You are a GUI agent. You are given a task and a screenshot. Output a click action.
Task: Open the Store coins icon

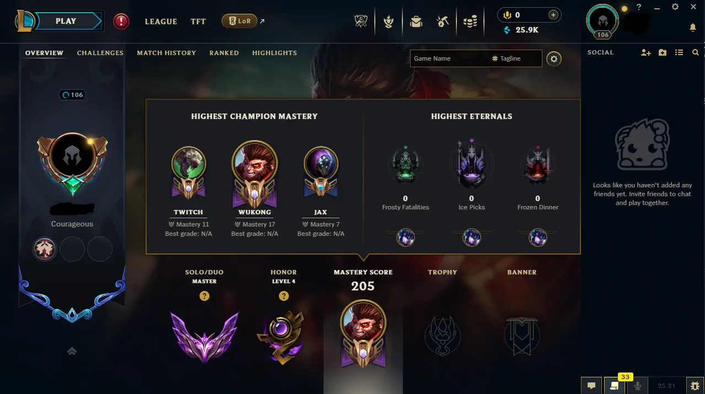pos(470,21)
